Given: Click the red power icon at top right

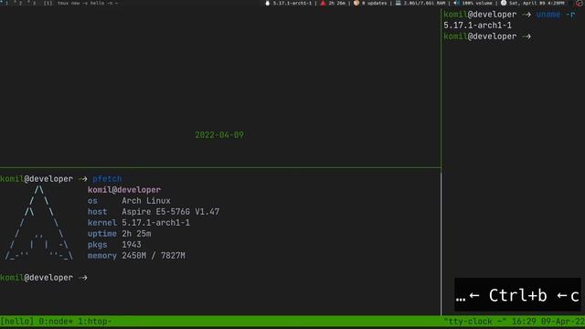Looking at the screenshot, I should click(579, 3).
